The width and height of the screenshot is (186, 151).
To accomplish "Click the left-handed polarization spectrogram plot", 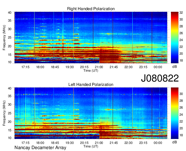I will pyautogui.click(x=91, y=113).
